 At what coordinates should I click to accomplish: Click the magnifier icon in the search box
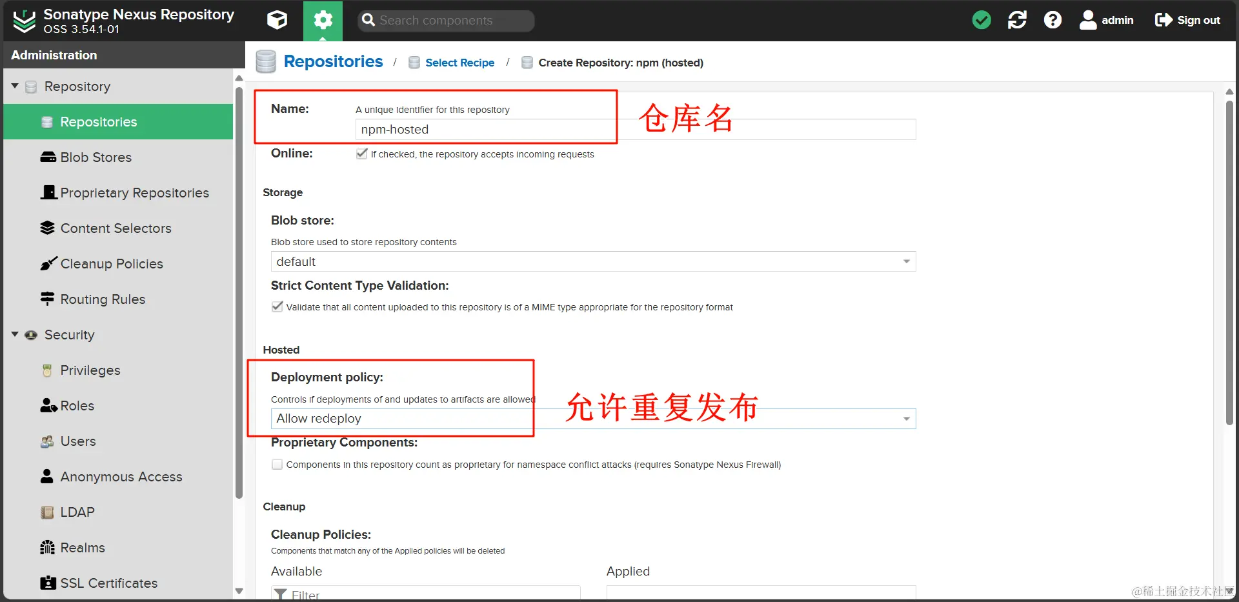(368, 21)
